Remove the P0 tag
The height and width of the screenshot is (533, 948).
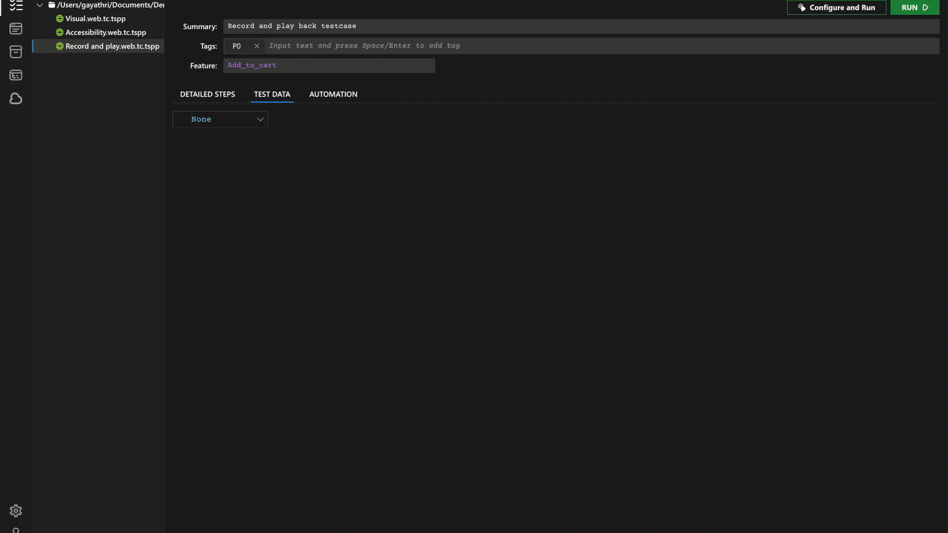point(257,46)
